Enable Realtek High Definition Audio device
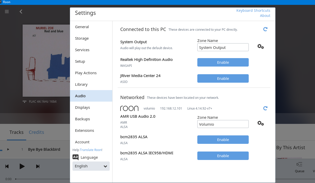 pos(223,62)
